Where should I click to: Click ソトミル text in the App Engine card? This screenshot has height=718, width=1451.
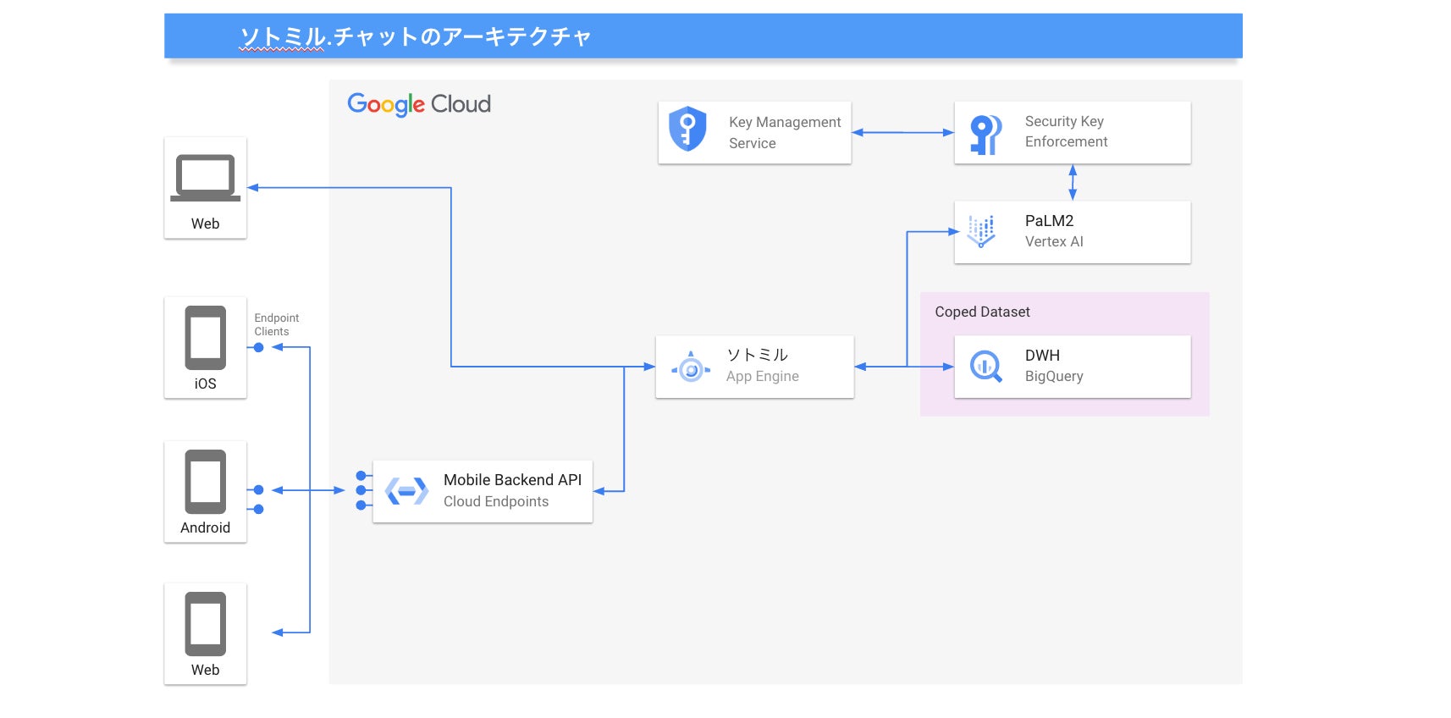pyautogui.click(x=757, y=355)
